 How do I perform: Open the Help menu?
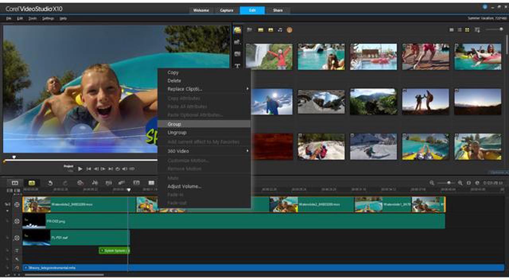(63, 19)
